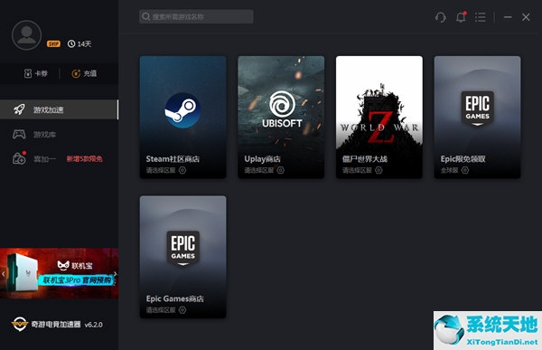
Task: Click the gift bag plus icon
Action: click(x=19, y=158)
